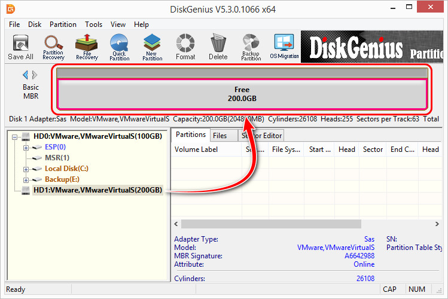Viewport: 448px width, 299px height.
Task: Click the File Sys... column header
Action: 286,149
